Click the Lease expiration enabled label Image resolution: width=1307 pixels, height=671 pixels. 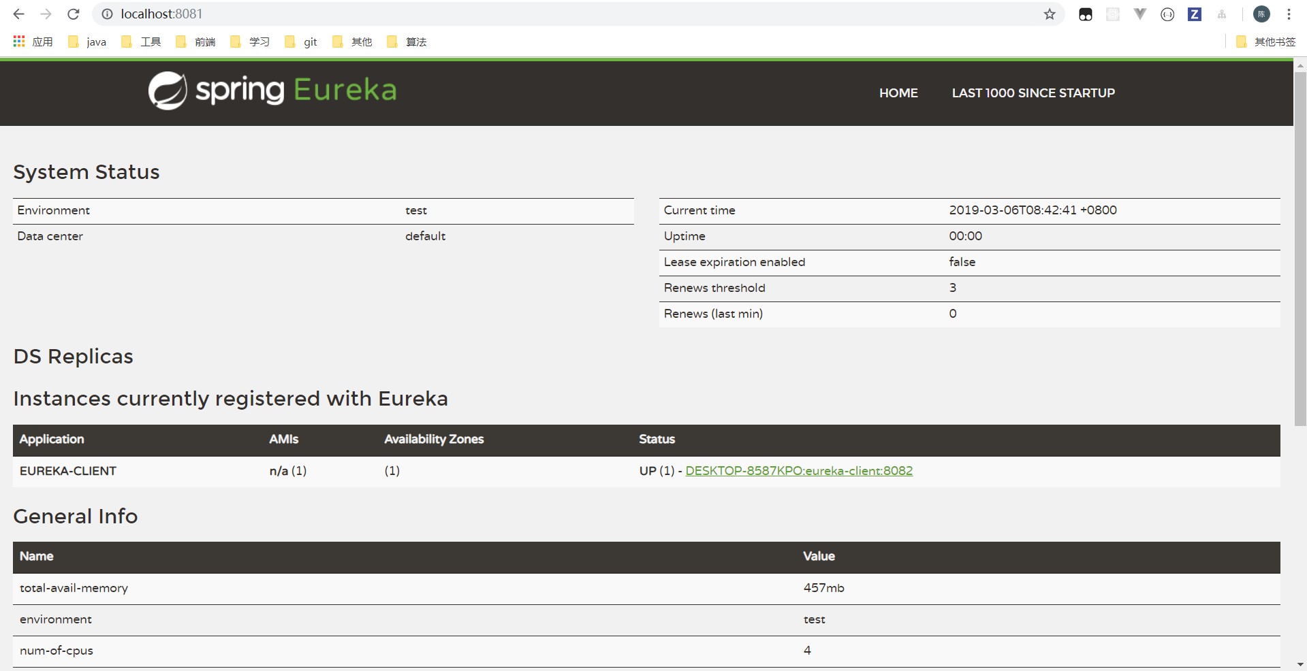tap(735, 262)
